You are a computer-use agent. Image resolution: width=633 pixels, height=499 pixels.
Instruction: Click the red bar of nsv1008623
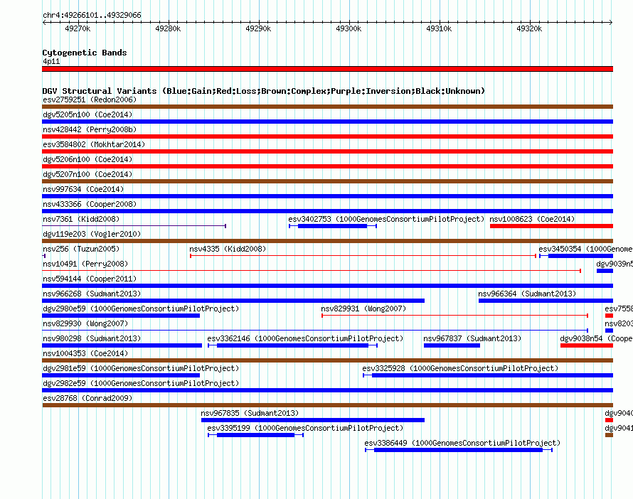[551, 226]
